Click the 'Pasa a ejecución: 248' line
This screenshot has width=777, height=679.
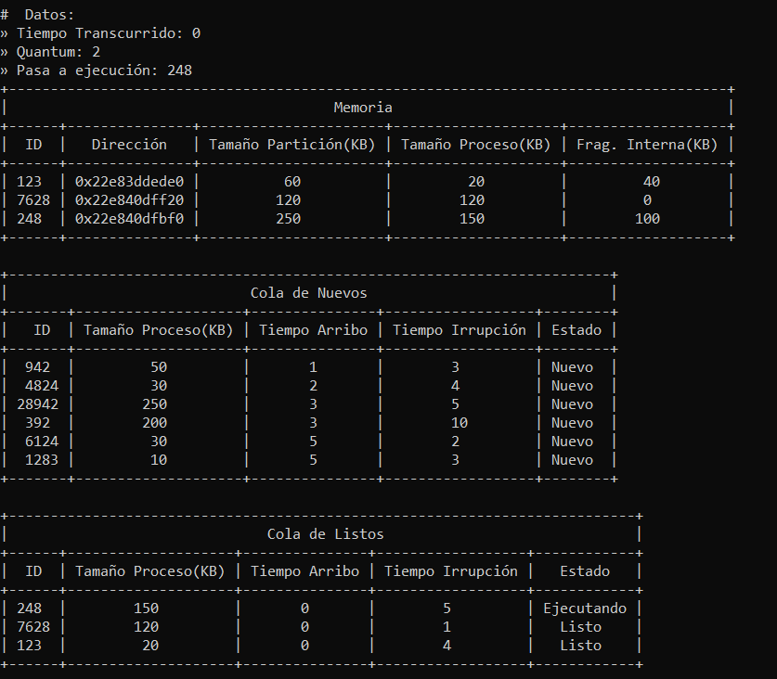click(97, 70)
